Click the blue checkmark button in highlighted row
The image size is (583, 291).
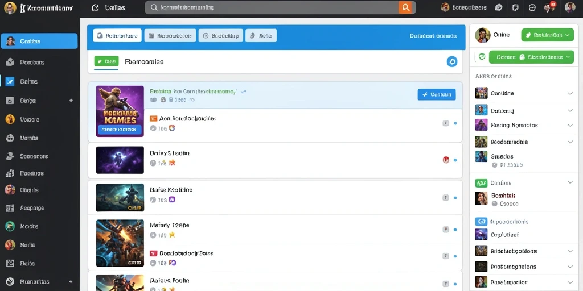[x=437, y=94]
